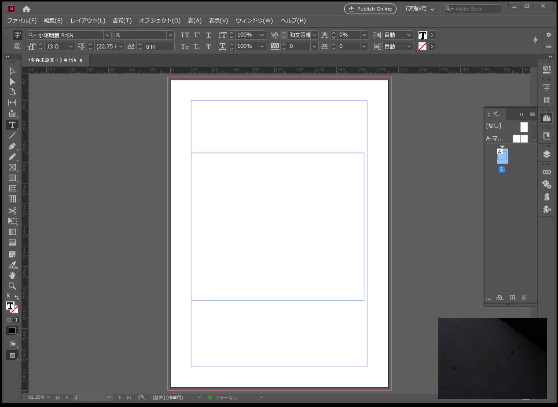Toggle Superscript formatting
The height and width of the screenshot is (407, 558).
pos(197,35)
